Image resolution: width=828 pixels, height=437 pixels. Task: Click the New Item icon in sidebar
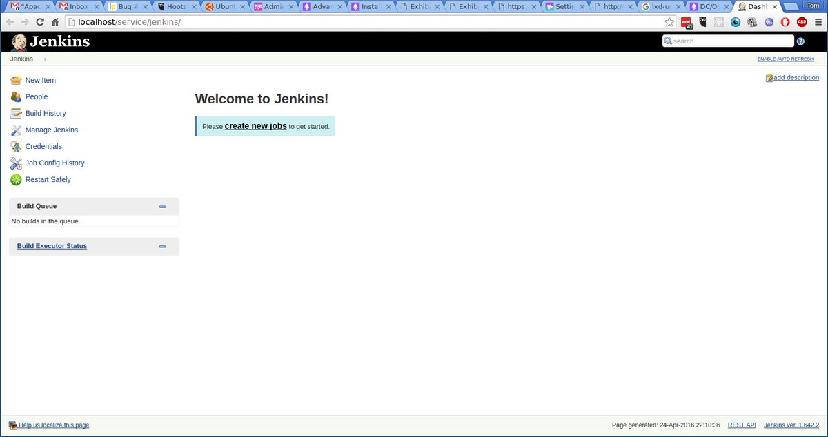[16, 81]
